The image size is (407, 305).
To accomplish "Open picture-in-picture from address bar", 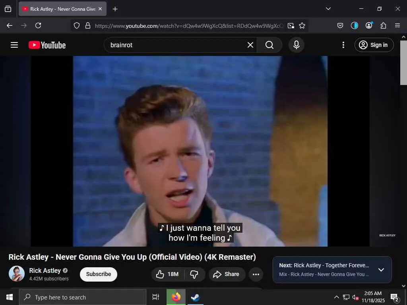I will [x=291, y=25].
